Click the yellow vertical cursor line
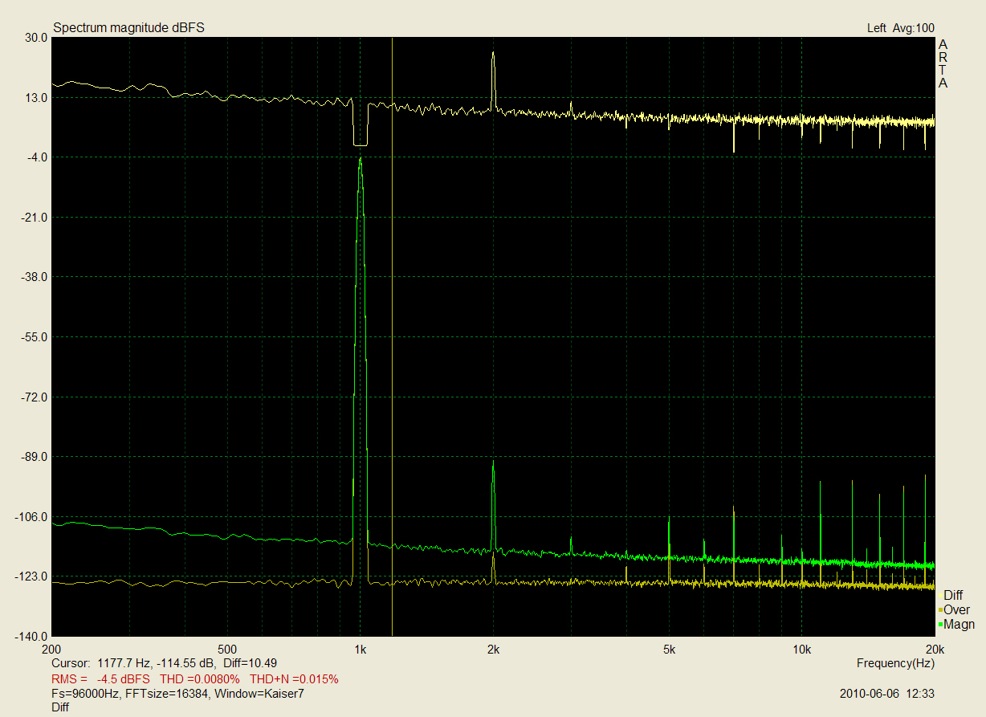Screen dimensions: 986x717 click(392, 336)
